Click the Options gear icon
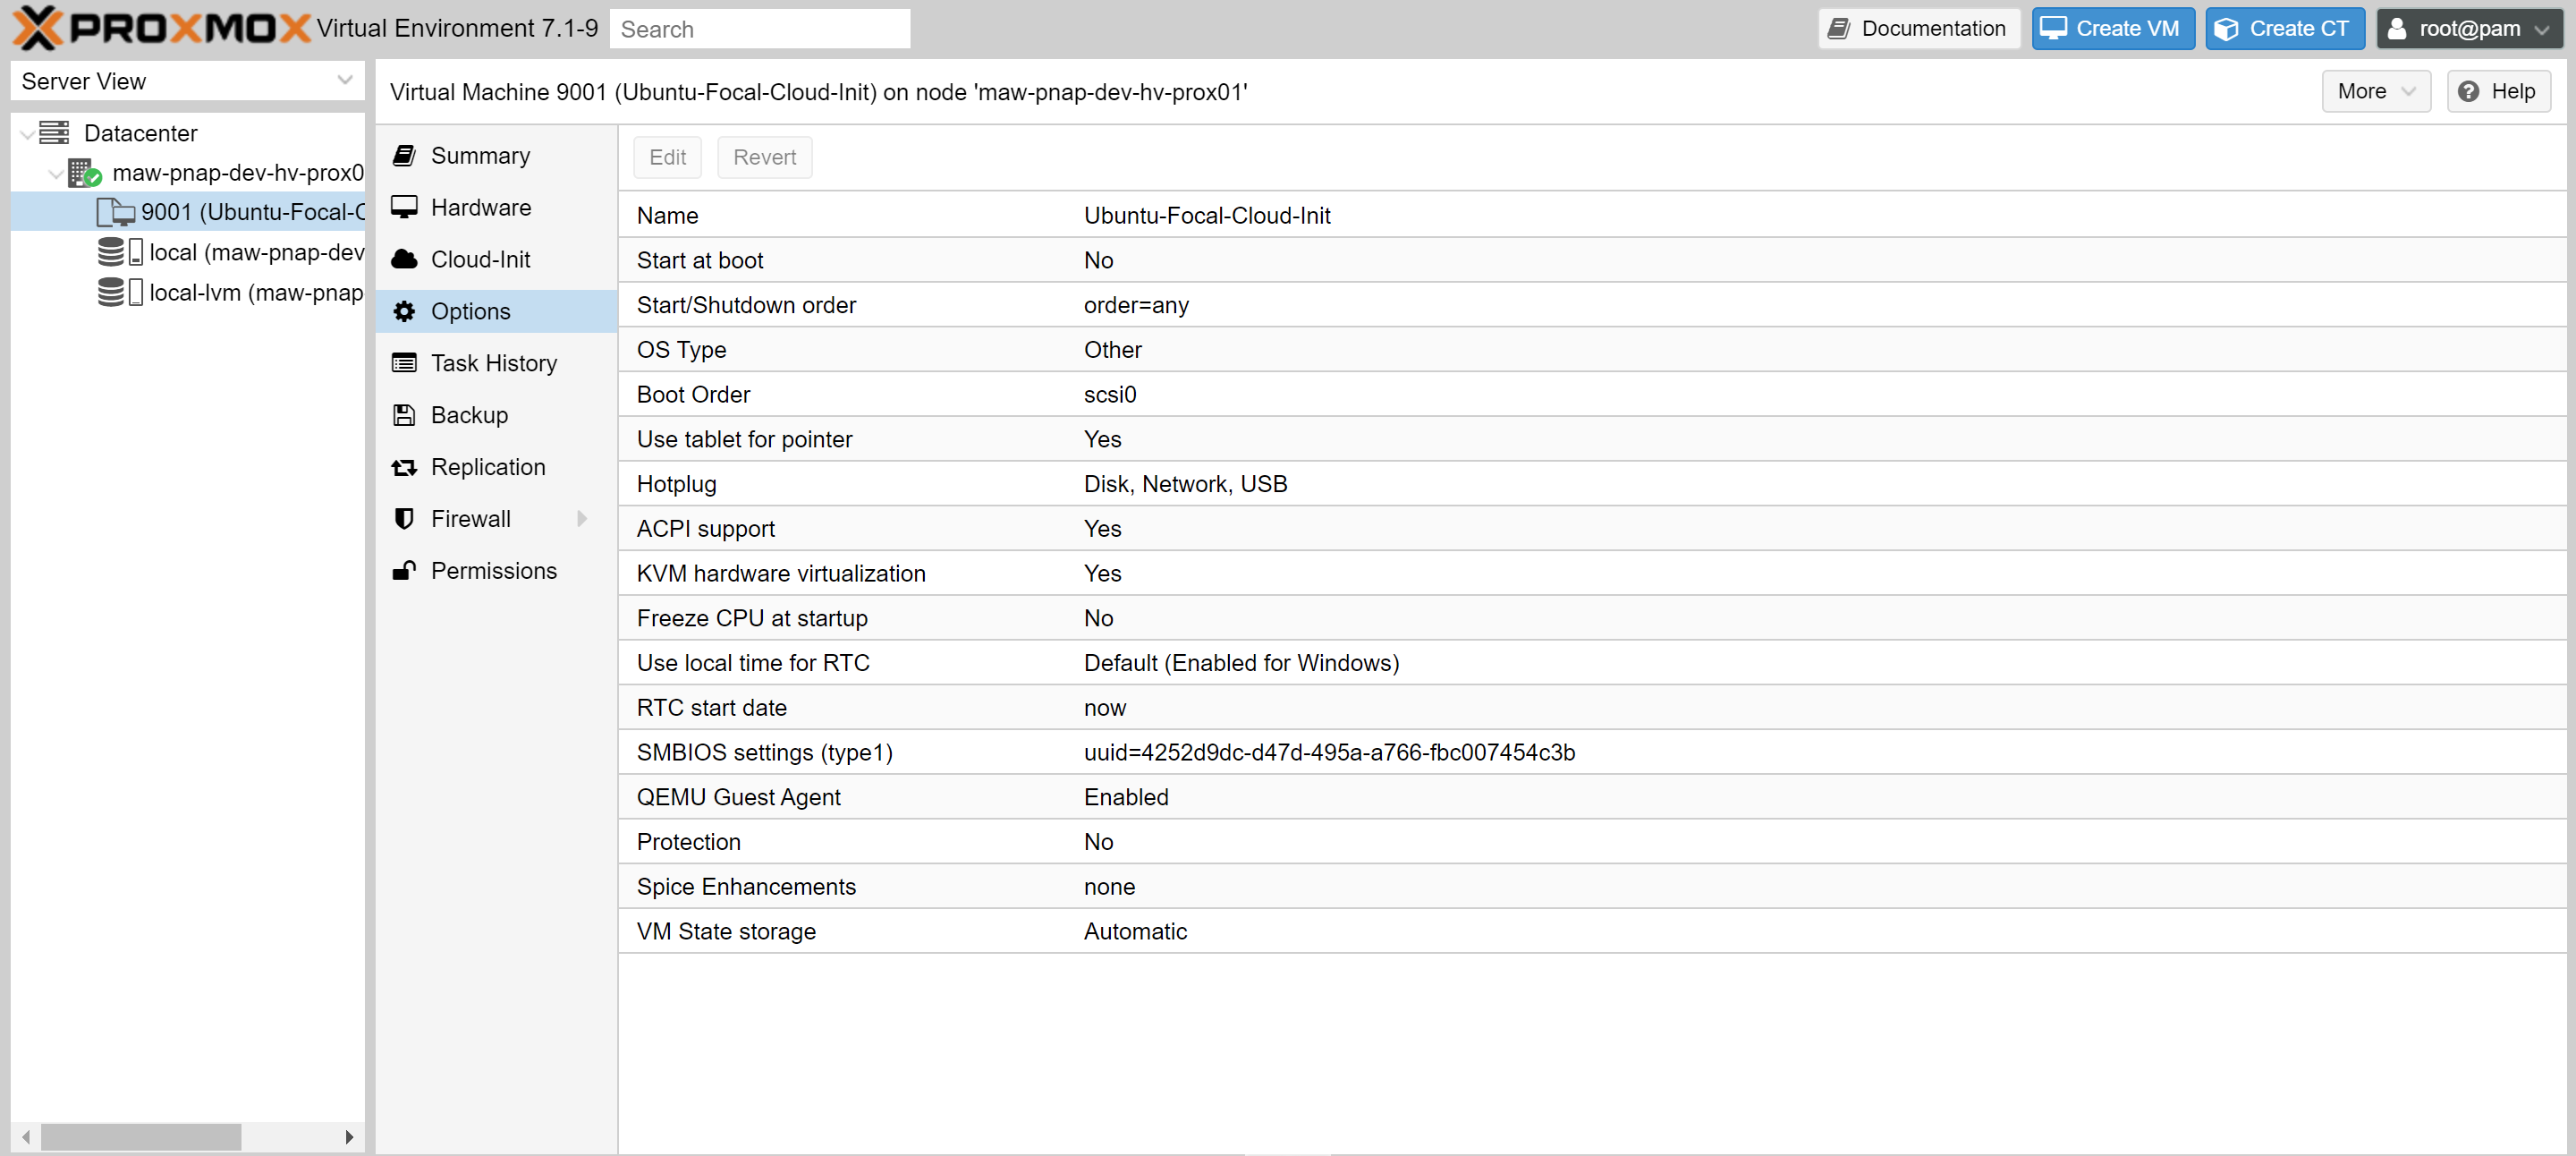 pyautogui.click(x=404, y=311)
